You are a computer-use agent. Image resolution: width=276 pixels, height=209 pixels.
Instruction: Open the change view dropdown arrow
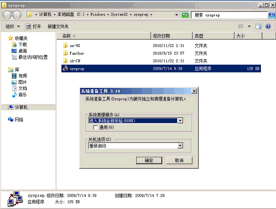249,26
